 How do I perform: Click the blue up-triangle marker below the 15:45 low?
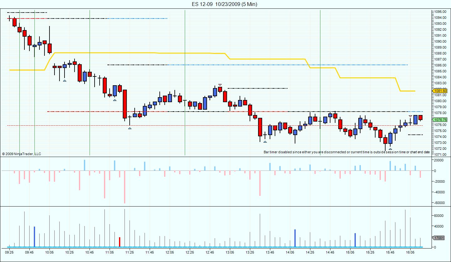[390, 149]
